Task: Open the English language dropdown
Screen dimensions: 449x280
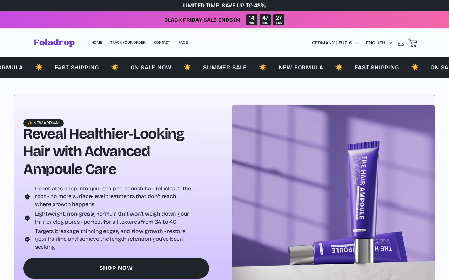Action: (x=379, y=43)
